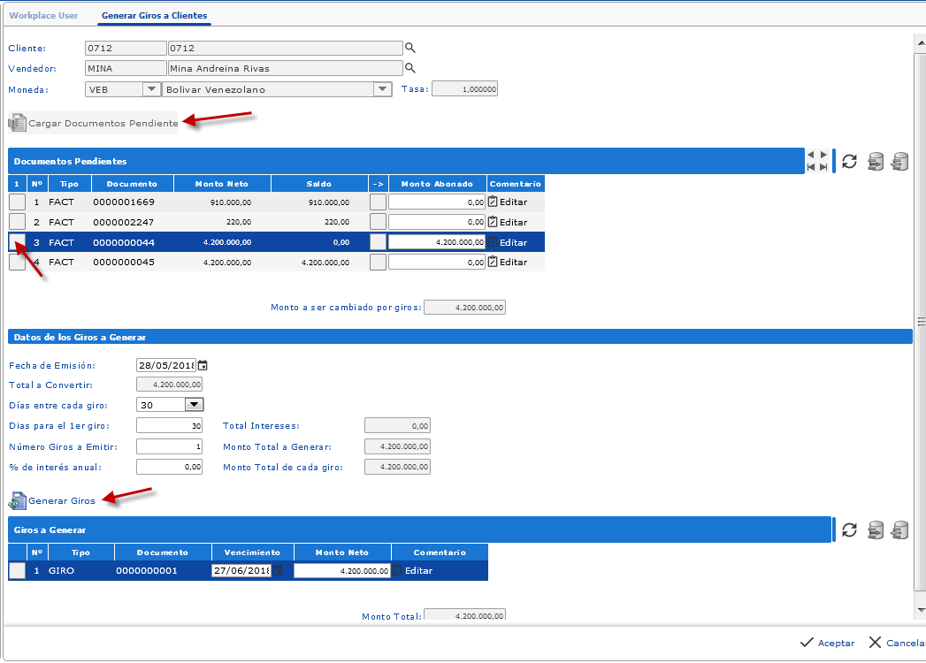The height and width of the screenshot is (663, 926).
Task: Check the box for document 0000002247
Action: pos(17,221)
